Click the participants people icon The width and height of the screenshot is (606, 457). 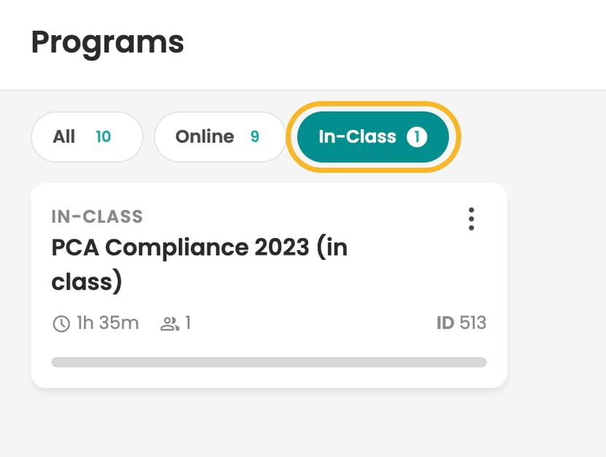[x=169, y=323]
